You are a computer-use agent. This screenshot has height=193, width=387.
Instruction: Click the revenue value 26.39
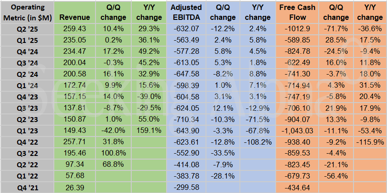point(74,187)
